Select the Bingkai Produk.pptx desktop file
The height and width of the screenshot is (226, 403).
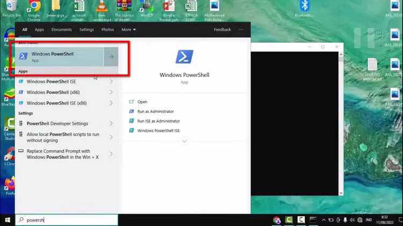tap(169, 10)
